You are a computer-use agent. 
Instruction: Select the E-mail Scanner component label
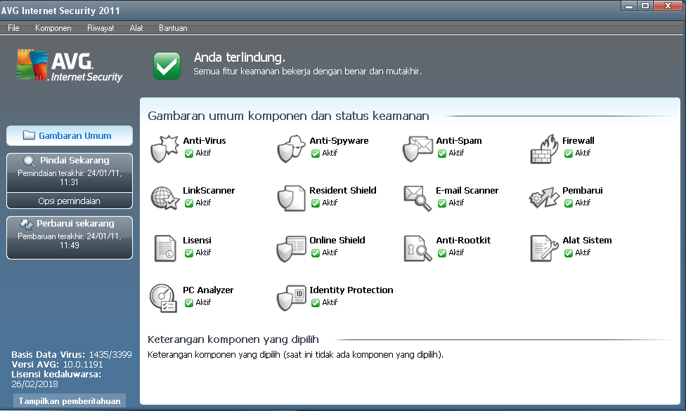point(467,191)
